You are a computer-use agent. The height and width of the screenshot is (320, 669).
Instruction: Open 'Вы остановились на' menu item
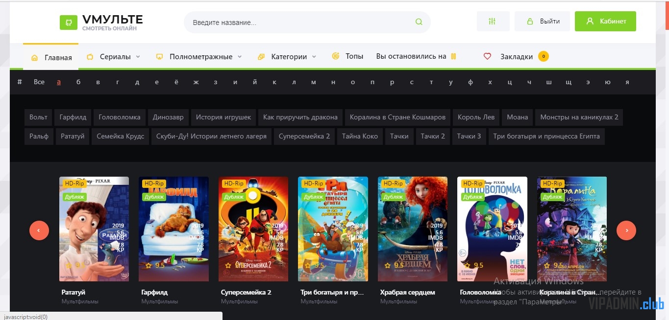point(416,56)
